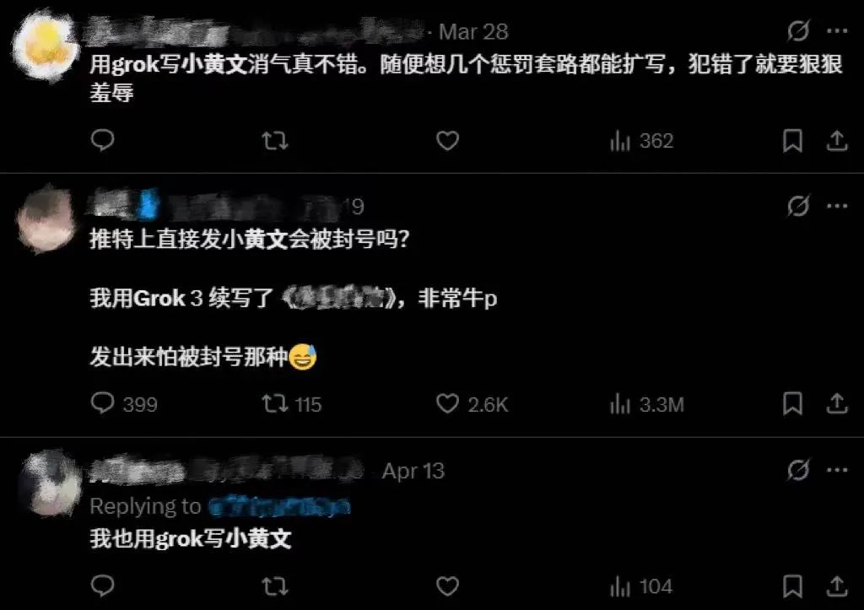Like the Mar 28 tweet
Viewport: 864px width, 610px height.
[447, 141]
